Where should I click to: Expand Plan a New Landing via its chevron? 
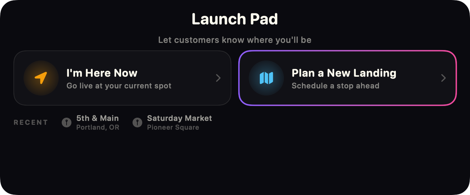[x=443, y=78]
